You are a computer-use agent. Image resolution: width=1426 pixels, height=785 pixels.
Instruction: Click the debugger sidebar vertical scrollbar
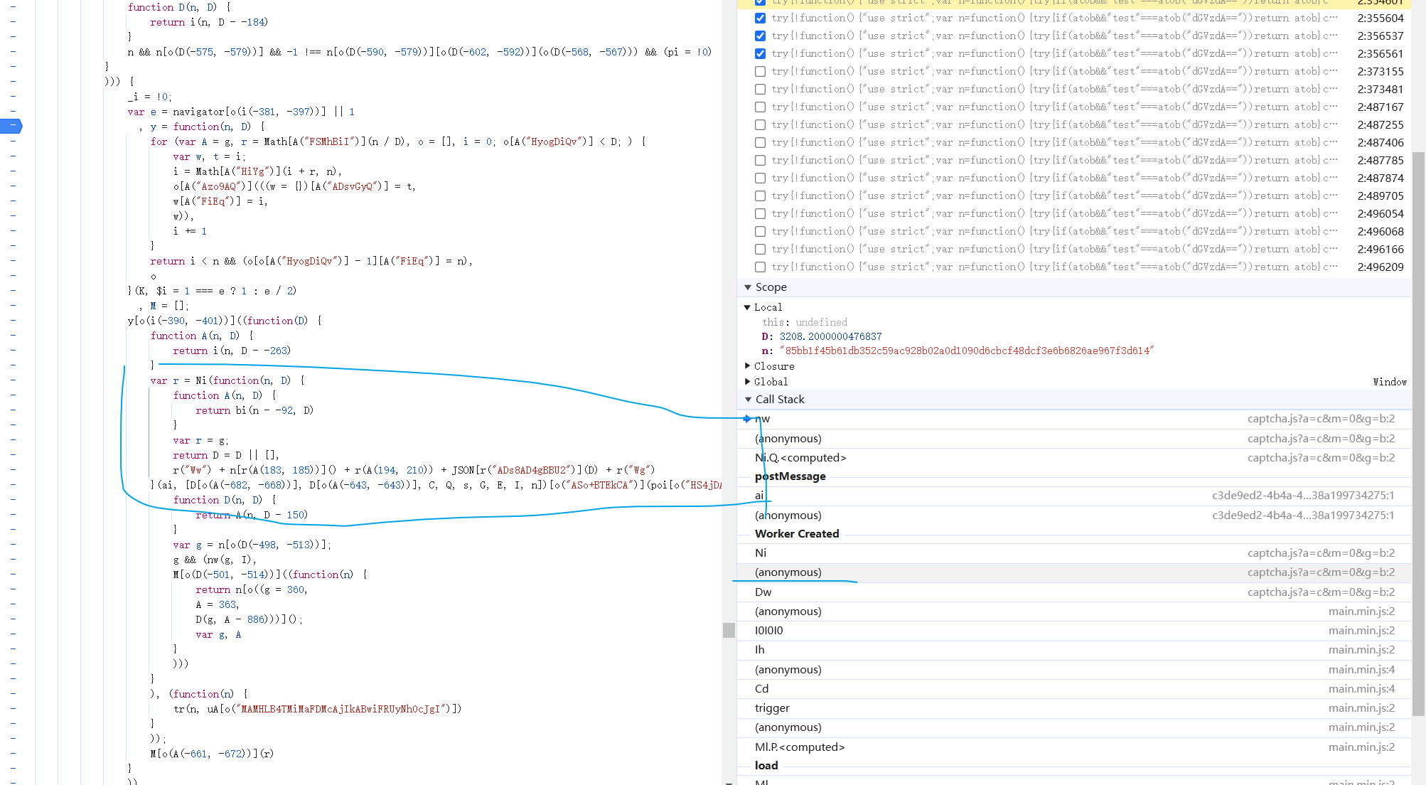[x=1418, y=434]
